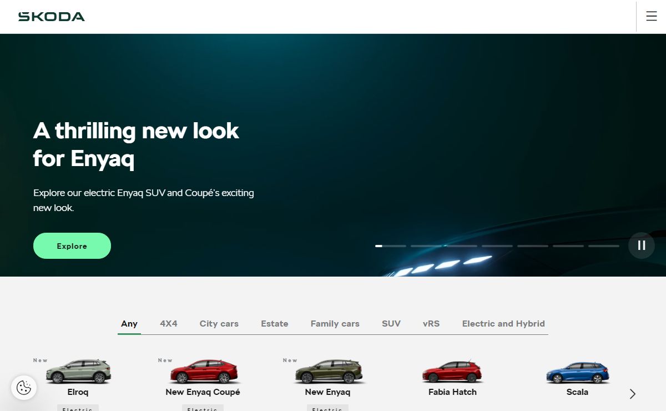This screenshot has width=666, height=411.
Task: Select the 4X4 tab
Action: point(169,324)
